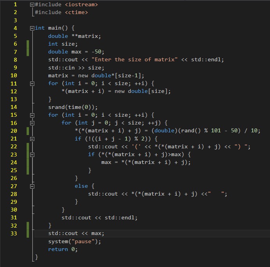Collapse the if block at line 21

pos(32,139)
